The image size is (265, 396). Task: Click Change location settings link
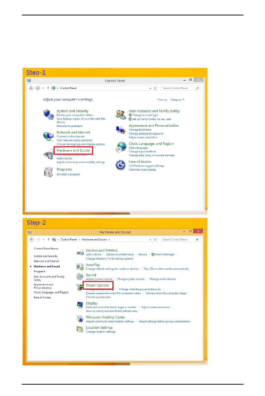pos(101,332)
